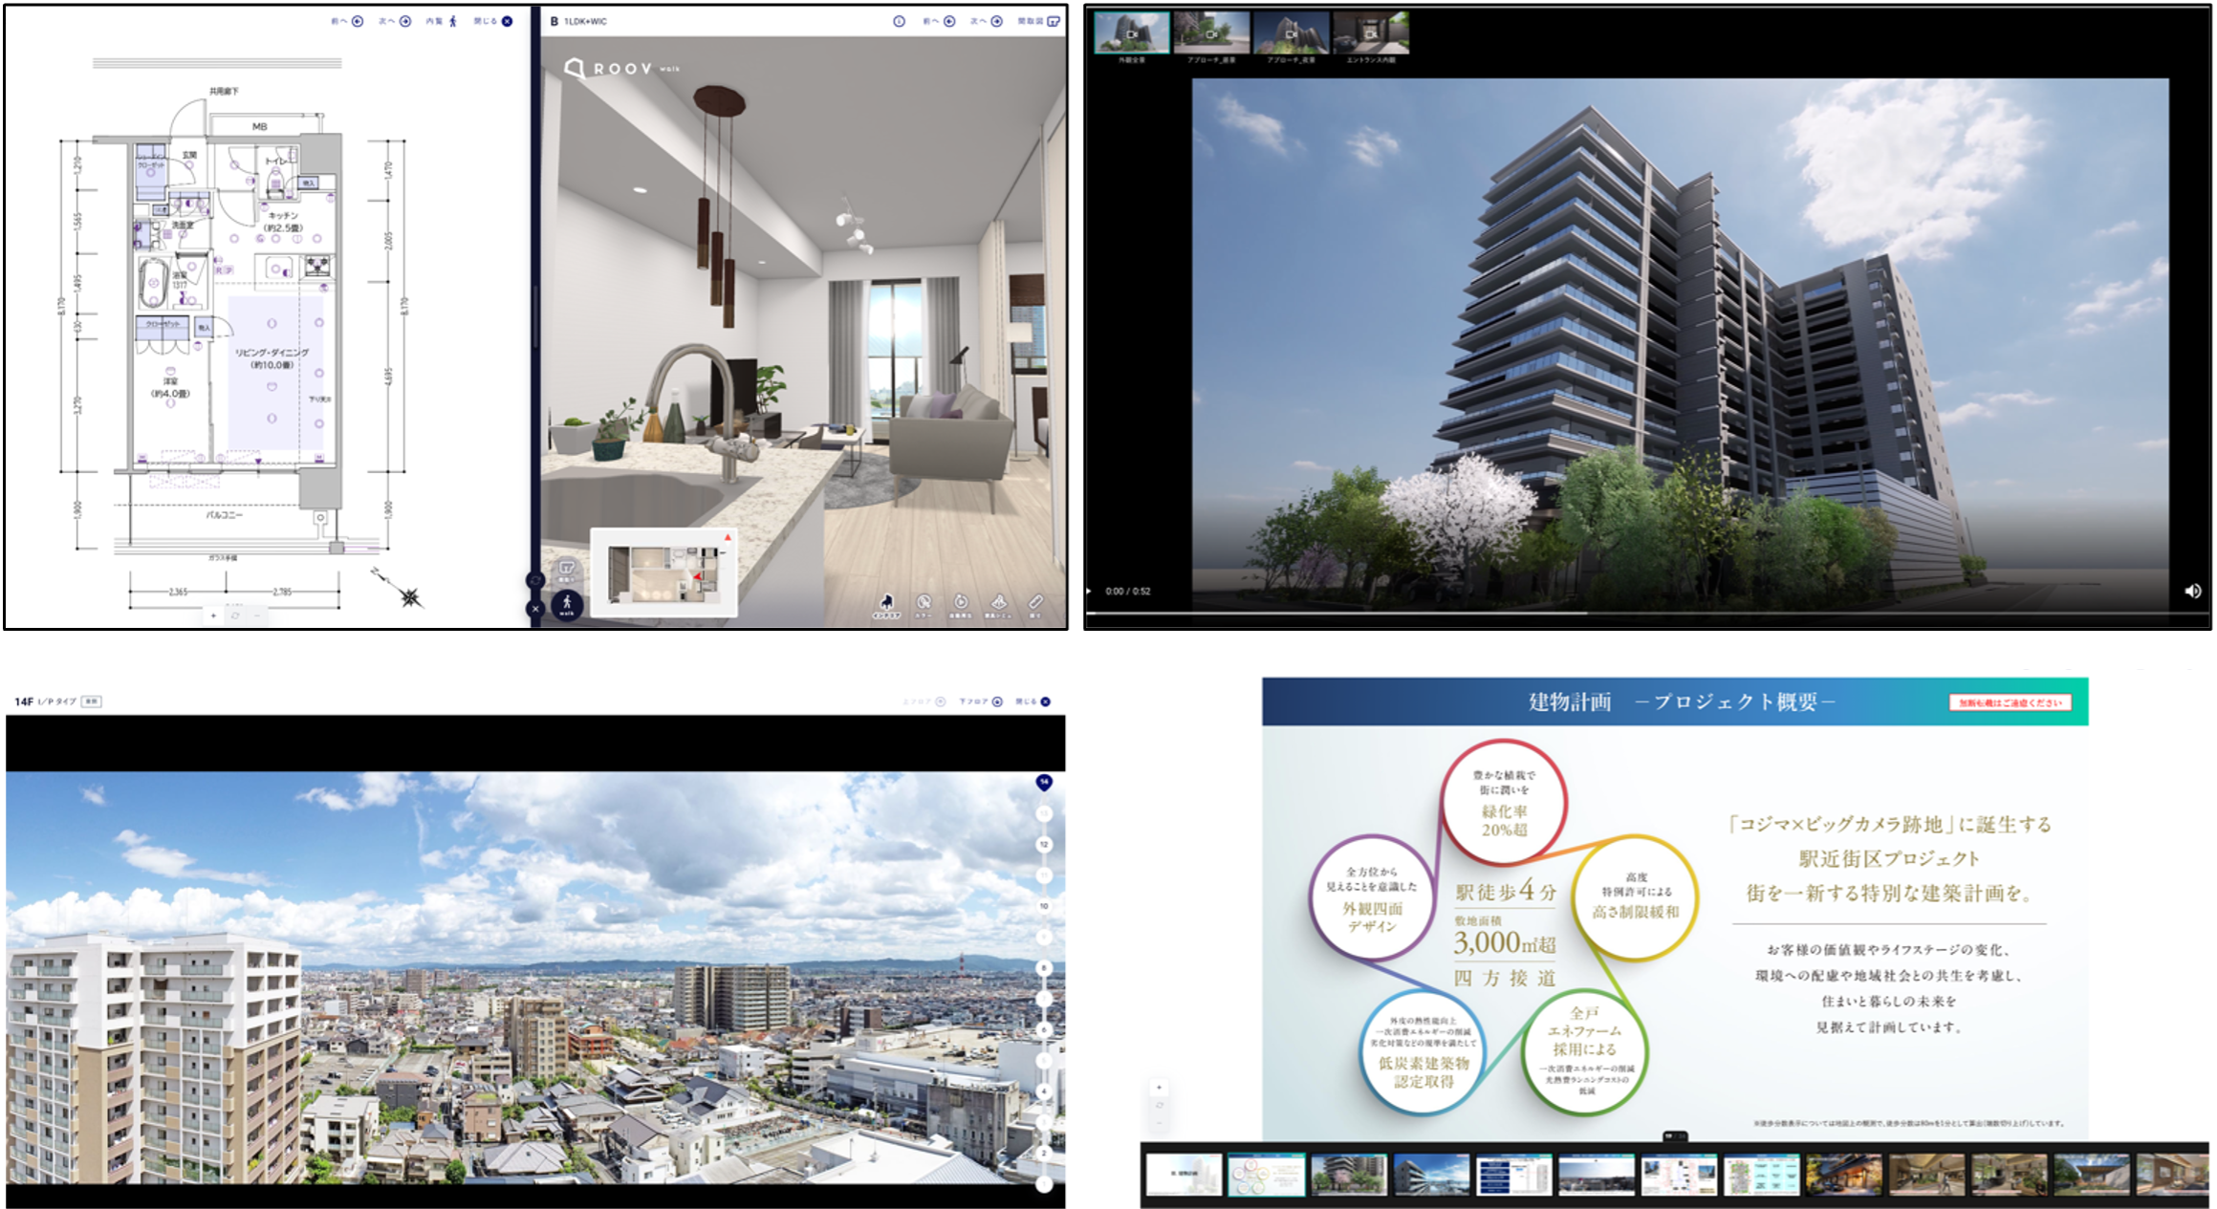2217x1209 pixels.
Task: Open the floor plan (間取図) icon at top right
Action: pyautogui.click(x=1054, y=21)
